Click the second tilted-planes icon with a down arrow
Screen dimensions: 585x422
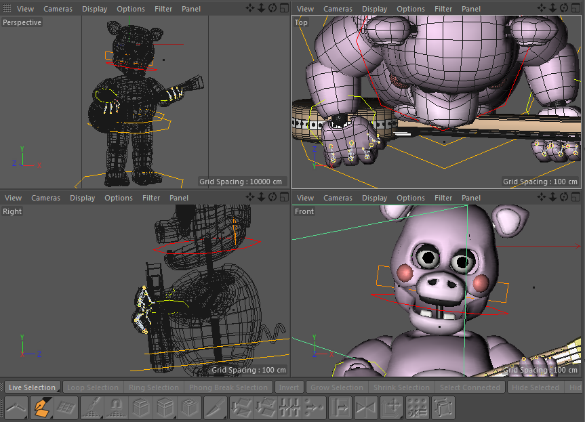(x=266, y=407)
